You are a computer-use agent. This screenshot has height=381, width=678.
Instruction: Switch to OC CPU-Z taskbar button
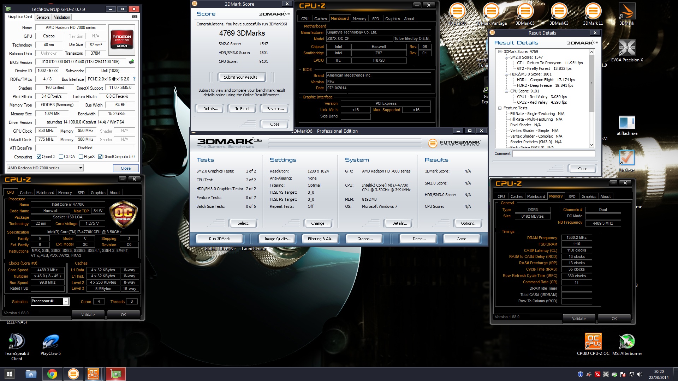point(93,374)
